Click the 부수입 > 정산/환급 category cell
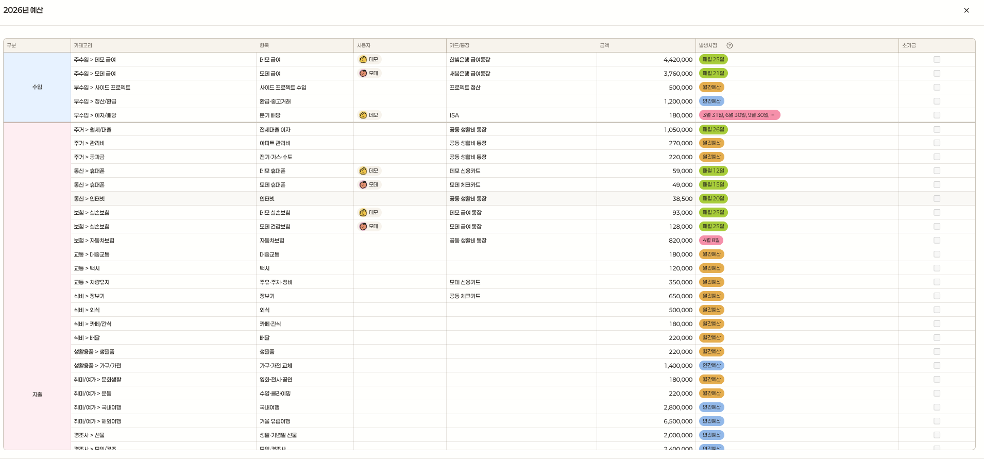This screenshot has width=984, height=460. coord(164,101)
